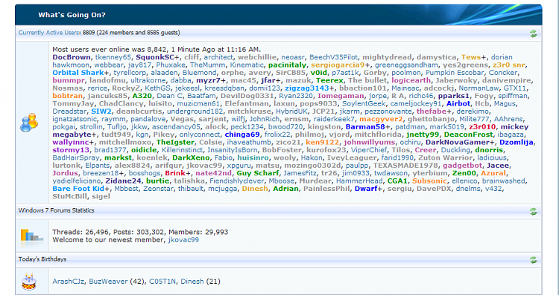
Task: Collapse the Currently Active Users section
Action: 533,33
